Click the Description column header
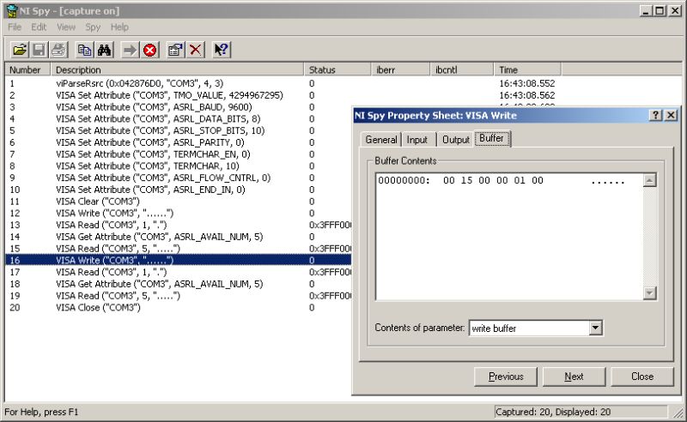 coord(177,69)
